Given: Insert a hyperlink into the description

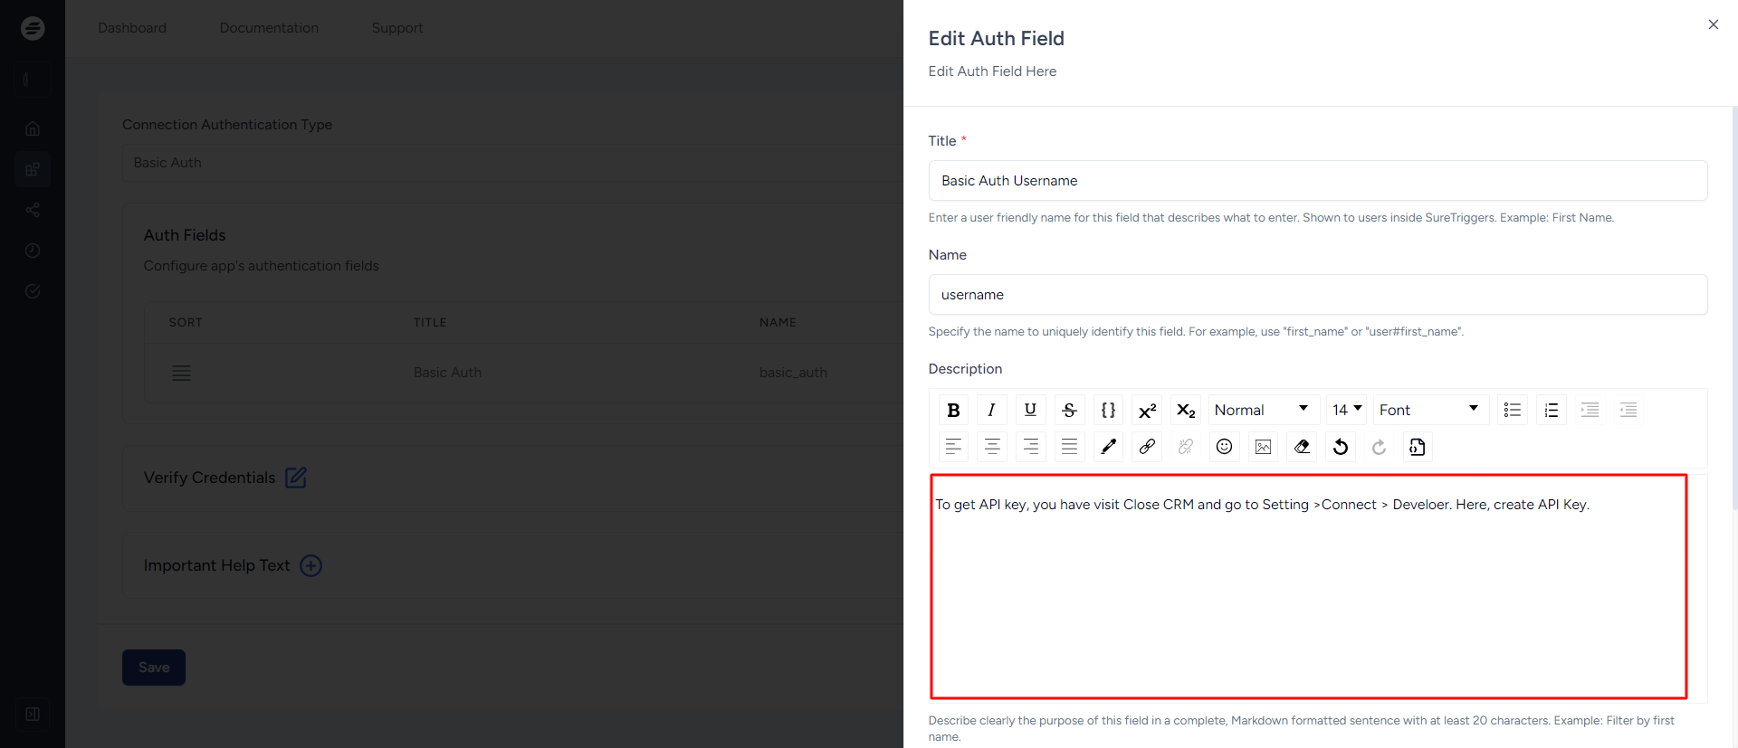Looking at the screenshot, I should [x=1147, y=447].
